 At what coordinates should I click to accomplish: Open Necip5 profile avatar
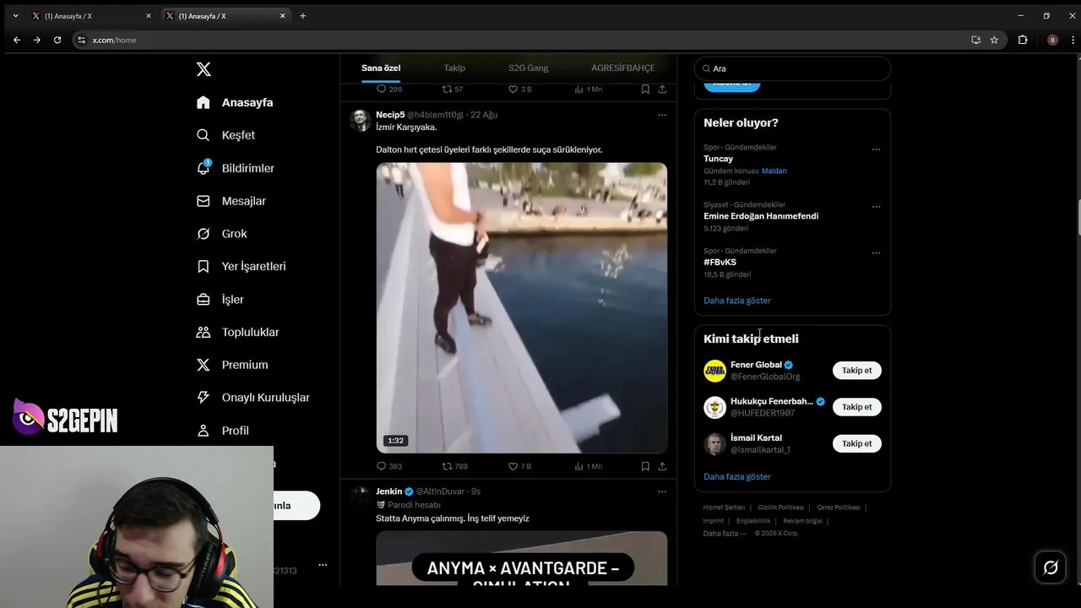(361, 120)
